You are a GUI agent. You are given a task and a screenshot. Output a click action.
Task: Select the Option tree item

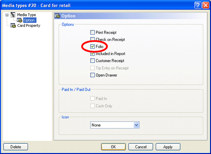(29, 20)
